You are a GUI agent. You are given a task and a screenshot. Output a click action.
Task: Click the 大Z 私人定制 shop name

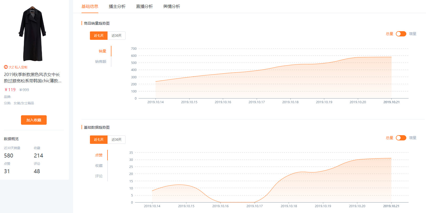click(x=18, y=67)
